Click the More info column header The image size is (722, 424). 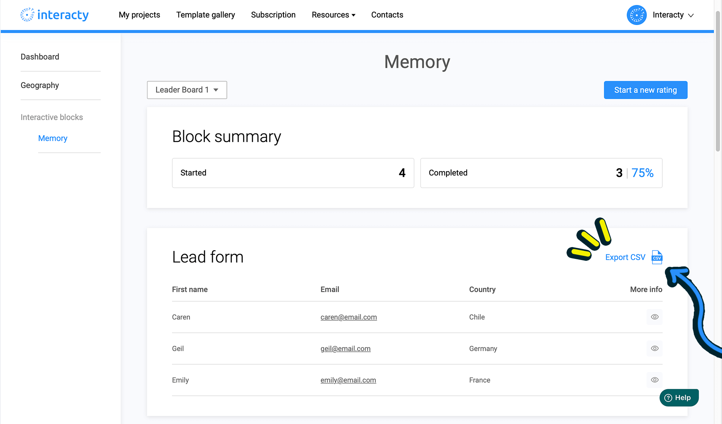coord(646,290)
